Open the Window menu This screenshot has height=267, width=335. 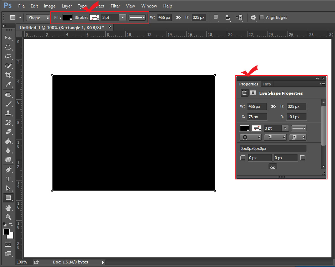coord(149,6)
